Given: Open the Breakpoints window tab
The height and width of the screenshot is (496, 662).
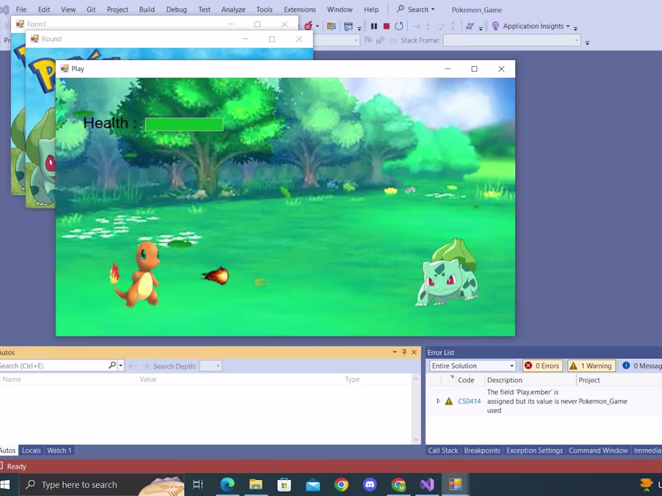Looking at the screenshot, I should click(x=481, y=450).
